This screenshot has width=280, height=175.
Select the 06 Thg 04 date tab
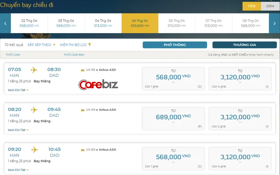pos(176,23)
